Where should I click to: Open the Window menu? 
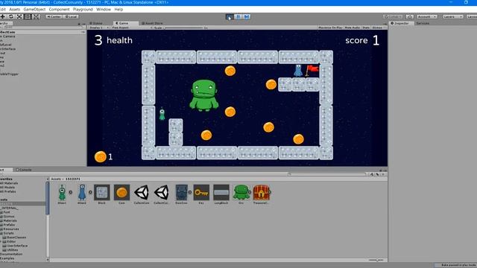click(x=104, y=10)
